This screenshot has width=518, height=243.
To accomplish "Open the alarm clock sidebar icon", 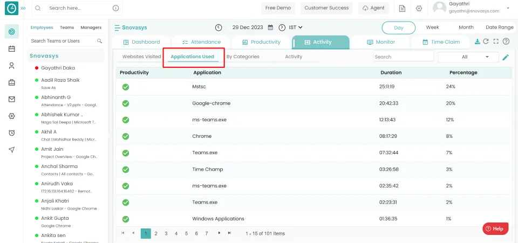I will (11, 133).
